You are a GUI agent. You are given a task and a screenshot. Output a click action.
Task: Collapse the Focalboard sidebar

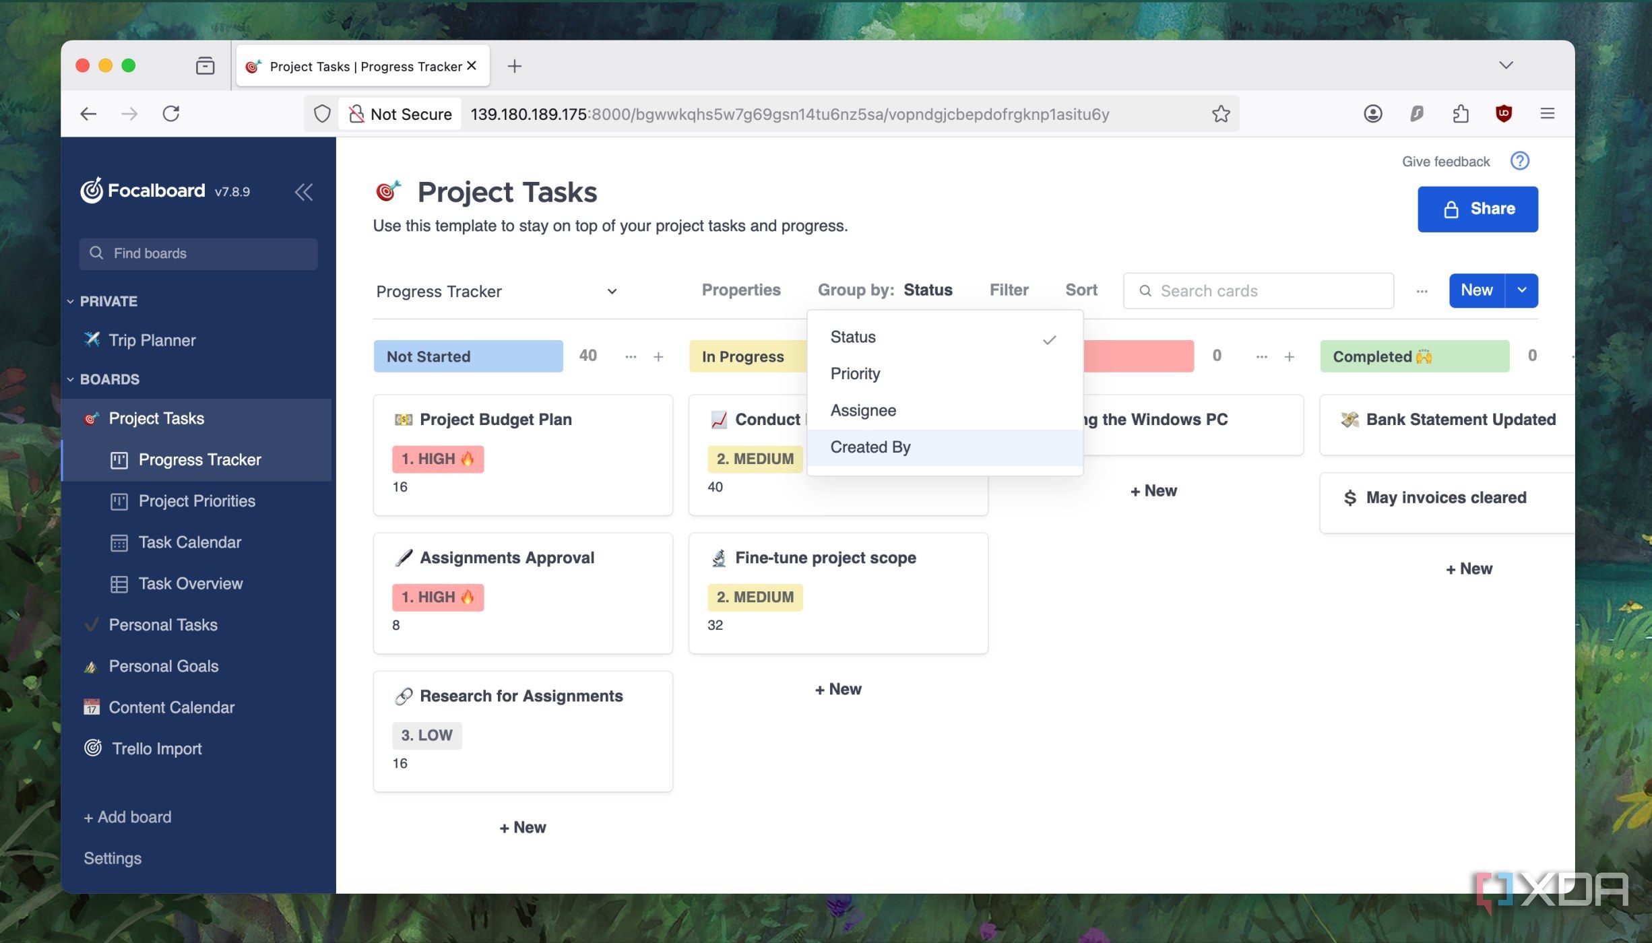304,192
